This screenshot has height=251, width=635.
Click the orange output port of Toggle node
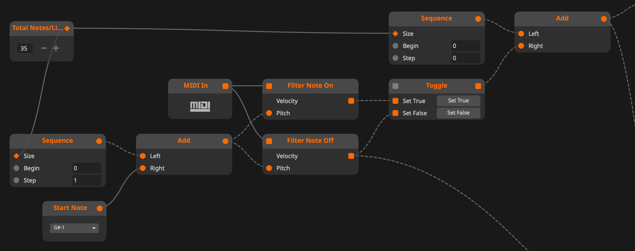coord(478,86)
